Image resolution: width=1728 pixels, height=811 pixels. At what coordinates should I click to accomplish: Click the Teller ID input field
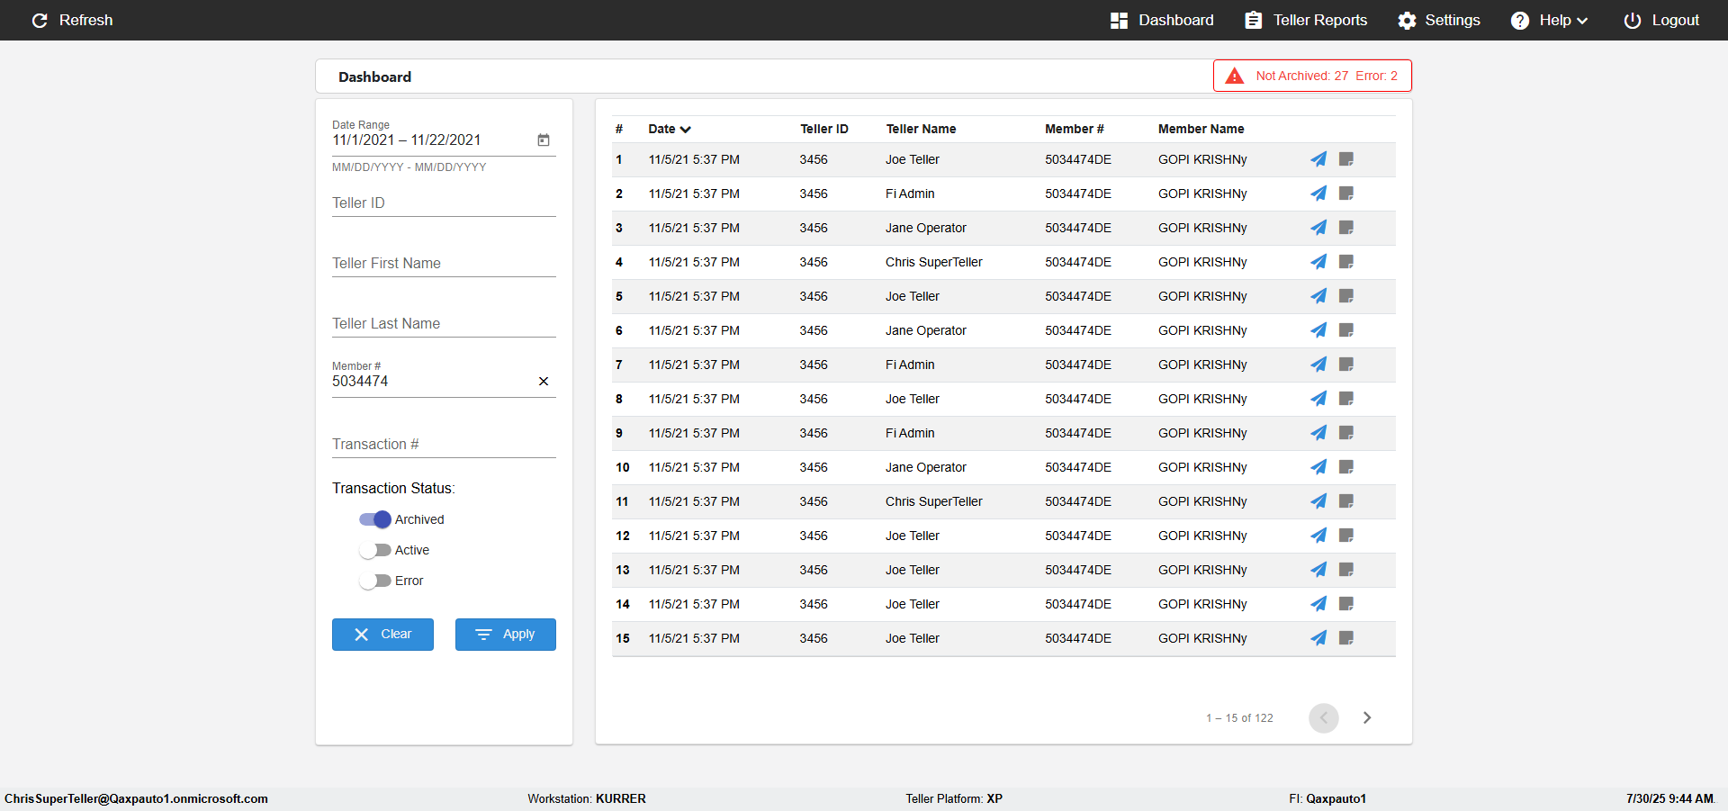[444, 203]
